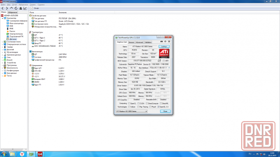280x157 pixels.
Task: Expand Сервер tree node
Action: pos(3,47)
